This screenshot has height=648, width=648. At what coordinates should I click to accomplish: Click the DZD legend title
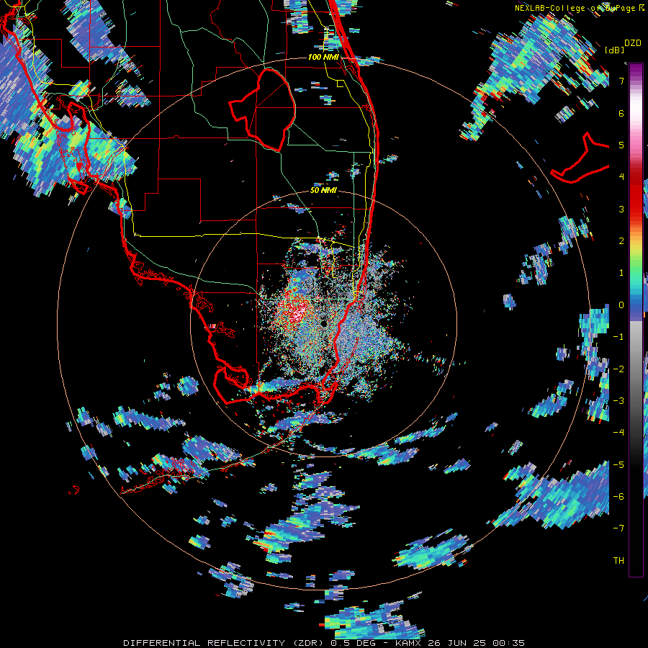click(633, 43)
